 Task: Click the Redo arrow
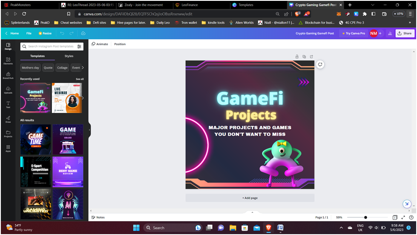tap(72, 33)
